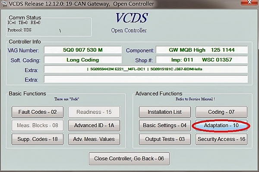Select the Soft. Coding field
The width and height of the screenshot is (259, 172).
[83, 59]
